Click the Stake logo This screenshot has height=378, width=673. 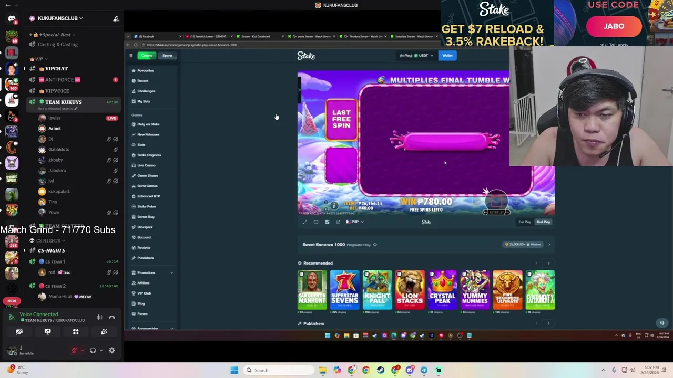tap(306, 56)
